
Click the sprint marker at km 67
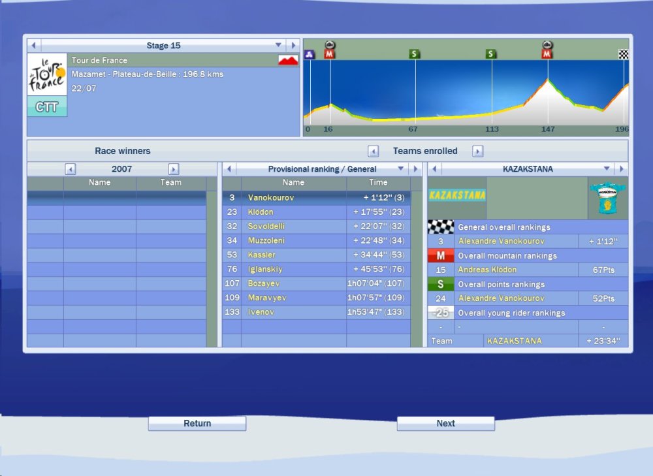pos(414,54)
